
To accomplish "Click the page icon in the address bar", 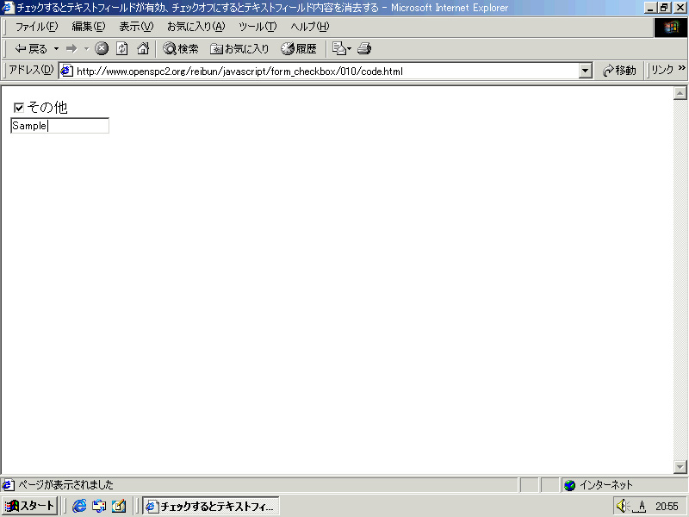I will [67, 71].
